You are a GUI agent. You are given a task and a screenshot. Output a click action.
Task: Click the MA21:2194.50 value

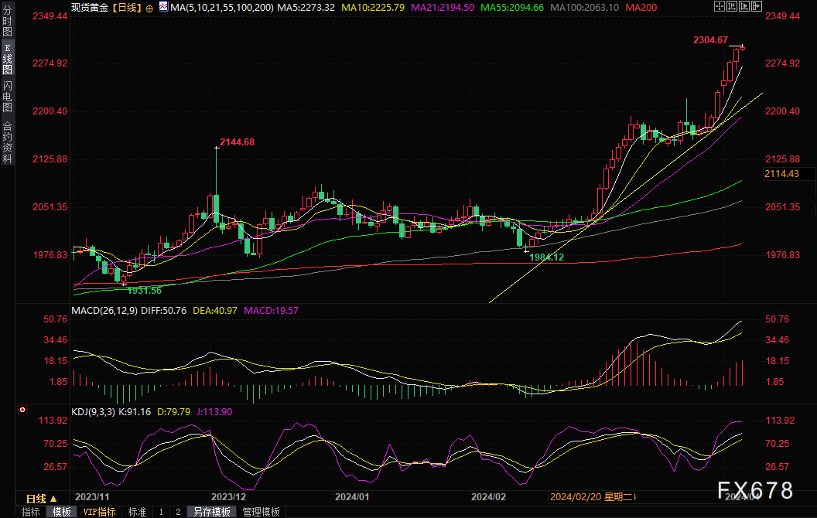click(443, 7)
